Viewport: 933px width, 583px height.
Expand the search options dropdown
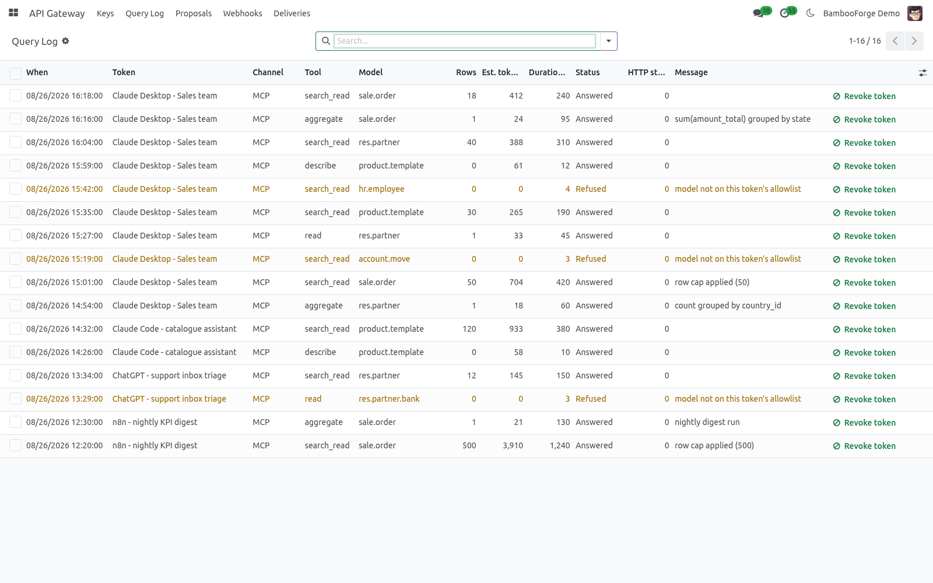[608, 41]
